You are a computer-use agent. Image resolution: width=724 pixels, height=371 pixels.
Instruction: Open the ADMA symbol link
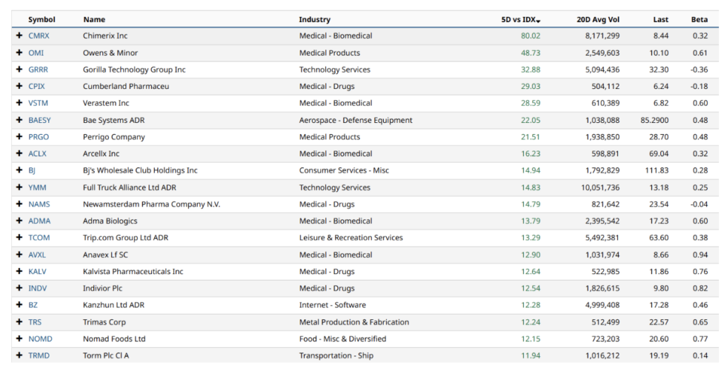[40, 221]
